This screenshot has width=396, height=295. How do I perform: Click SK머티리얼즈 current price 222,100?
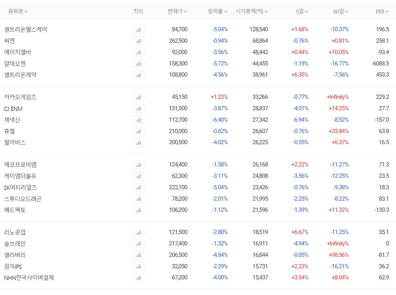click(x=178, y=187)
